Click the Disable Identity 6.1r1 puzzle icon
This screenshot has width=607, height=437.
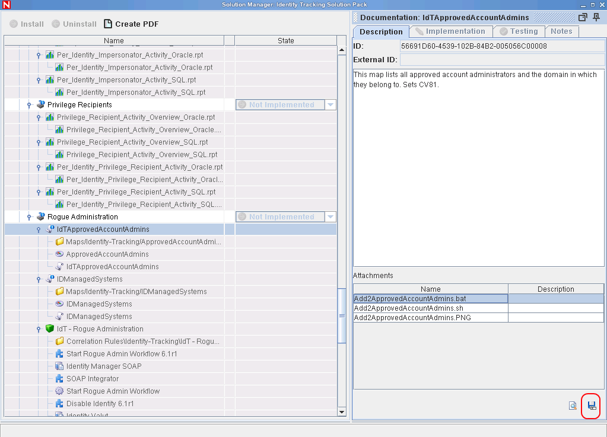59,404
